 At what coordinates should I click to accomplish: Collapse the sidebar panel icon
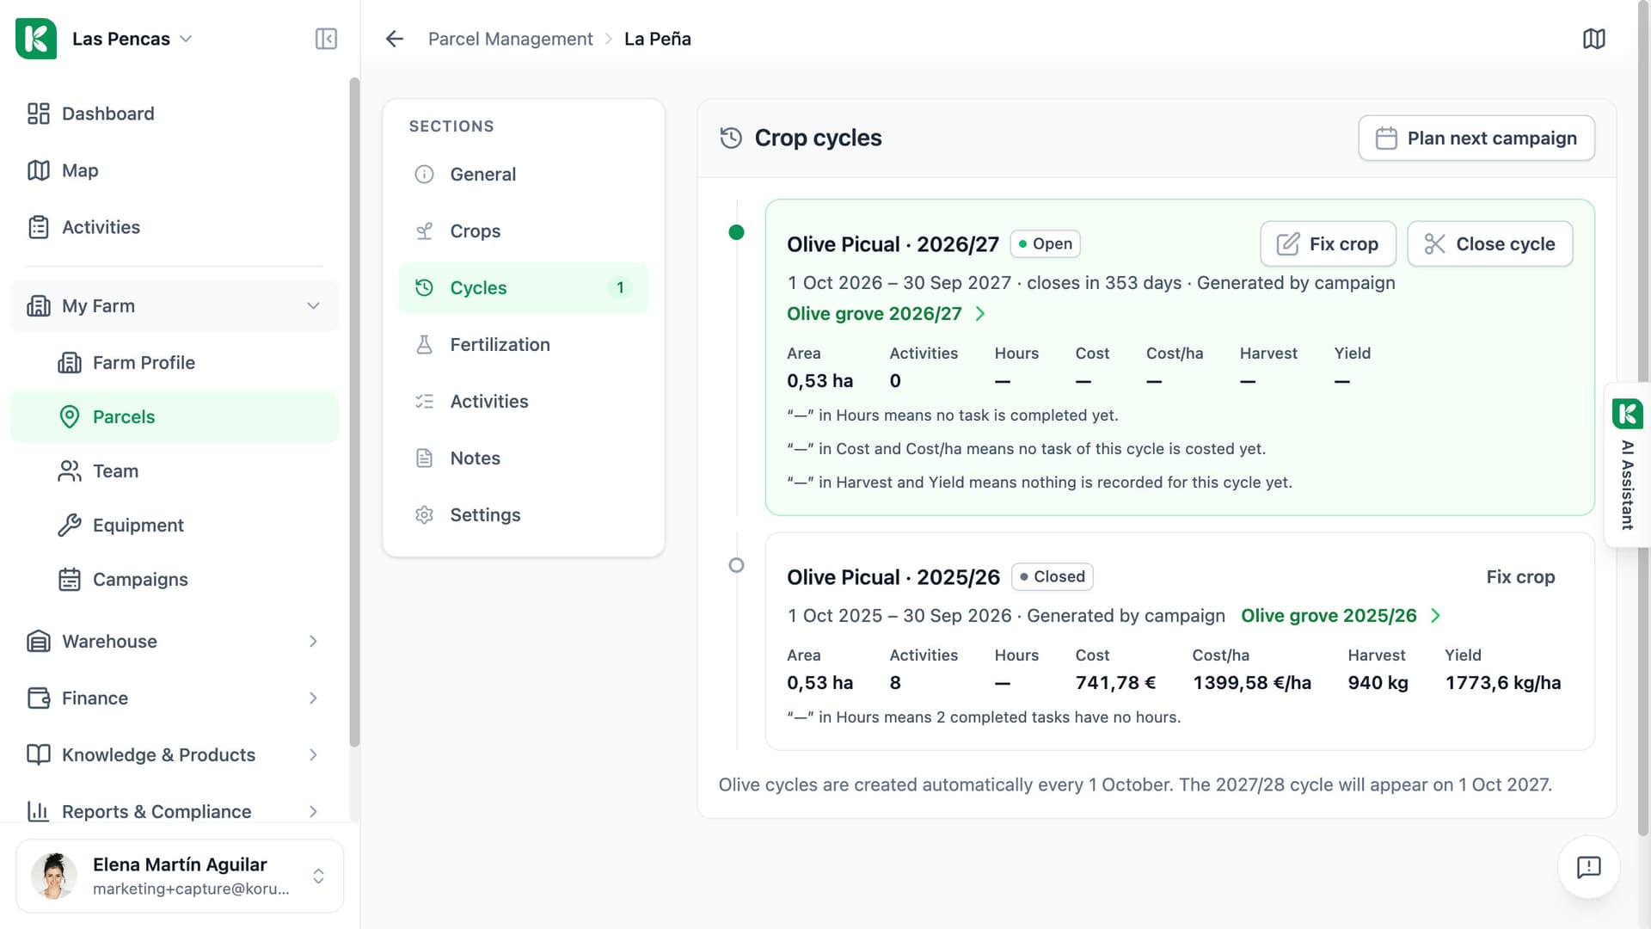pos(326,39)
